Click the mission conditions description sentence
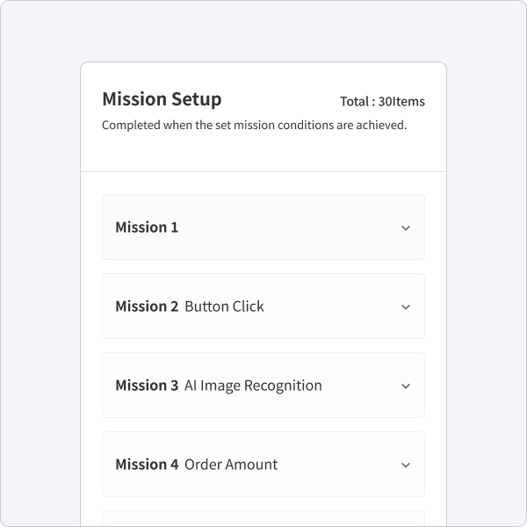This screenshot has height=527, width=527. (255, 125)
